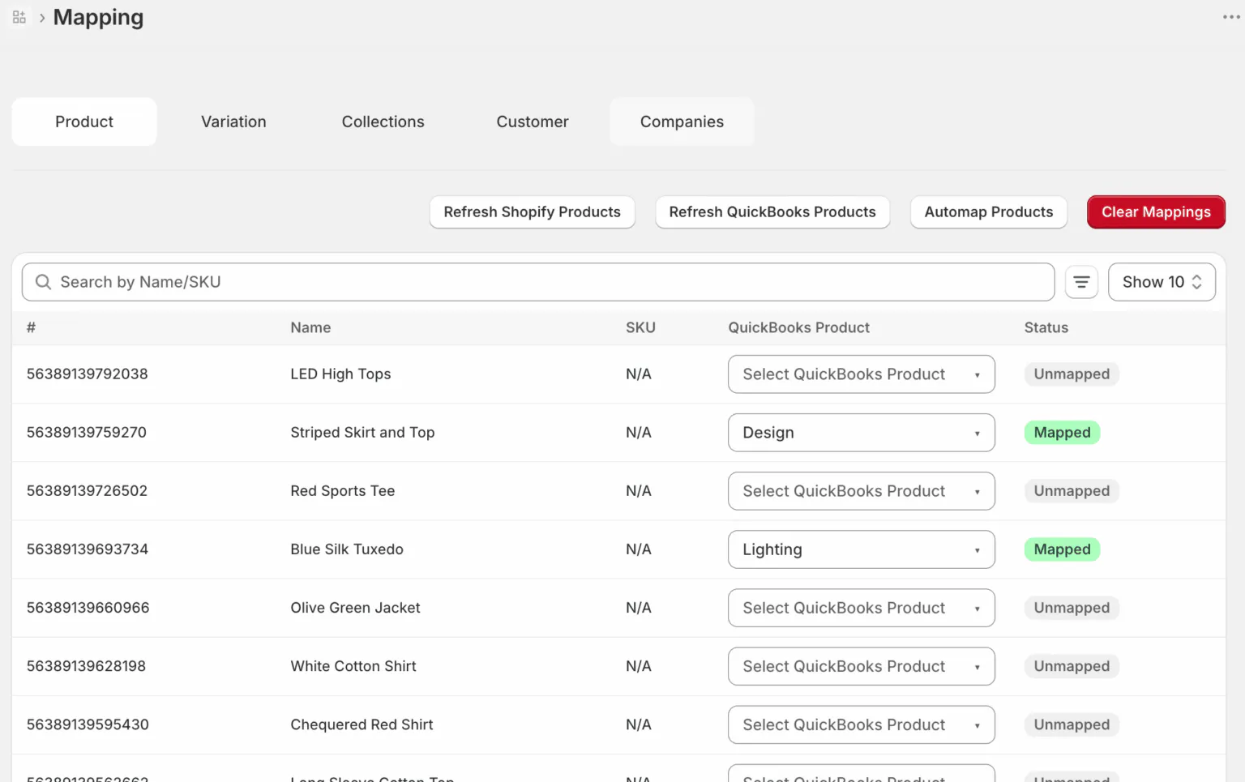Click product ID 56389139660966
1245x782 pixels.
point(88,608)
